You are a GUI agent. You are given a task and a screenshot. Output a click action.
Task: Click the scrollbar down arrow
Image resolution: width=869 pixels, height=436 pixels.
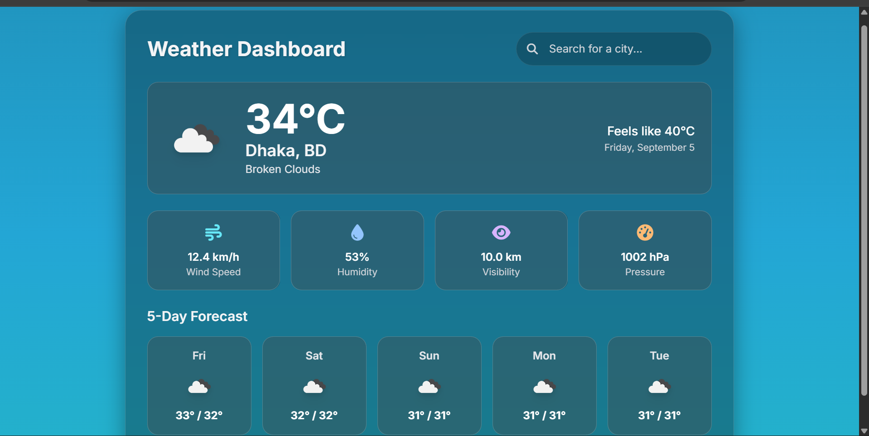pyautogui.click(x=864, y=431)
